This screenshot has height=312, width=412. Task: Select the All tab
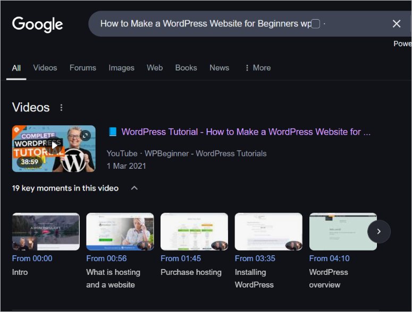click(x=16, y=68)
